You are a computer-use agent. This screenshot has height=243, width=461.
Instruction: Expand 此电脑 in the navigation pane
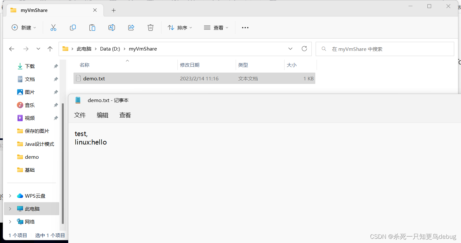click(x=10, y=209)
